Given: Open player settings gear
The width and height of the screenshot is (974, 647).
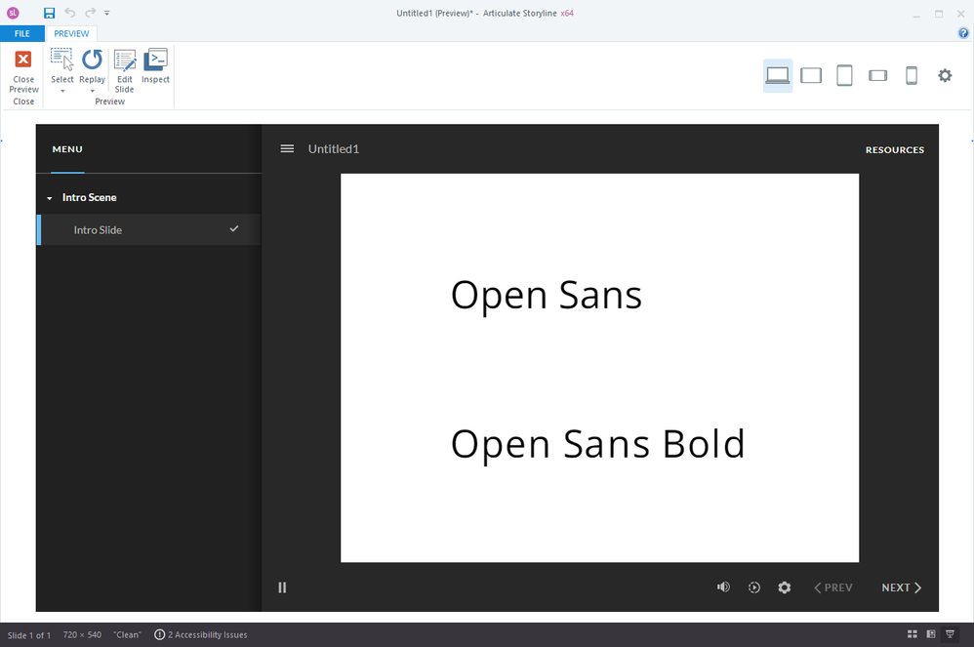Looking at the screenshot, I should click(x=785, y=587).
